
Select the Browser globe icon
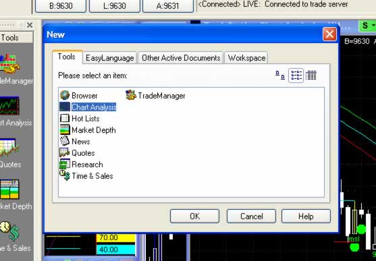tap(65, 95)
